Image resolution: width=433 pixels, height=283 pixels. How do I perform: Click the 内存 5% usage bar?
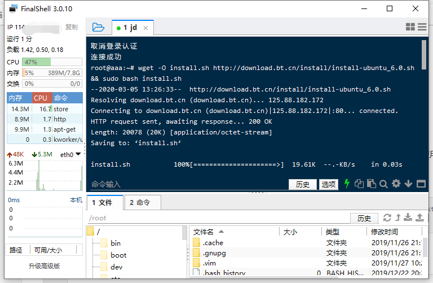pyautogui.click(x=52, y=73)
